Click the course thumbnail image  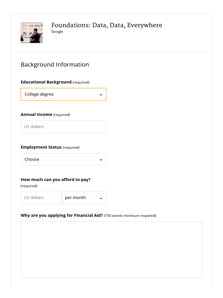point(31,33)
